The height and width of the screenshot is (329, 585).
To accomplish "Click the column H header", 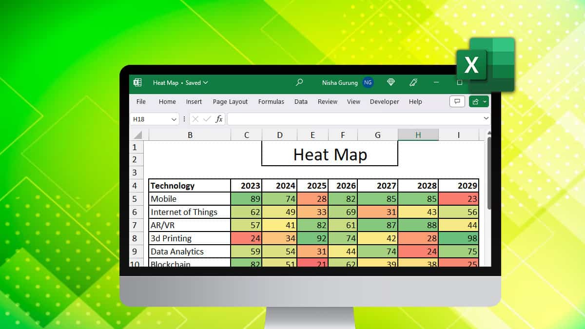I will coord(418,135).
